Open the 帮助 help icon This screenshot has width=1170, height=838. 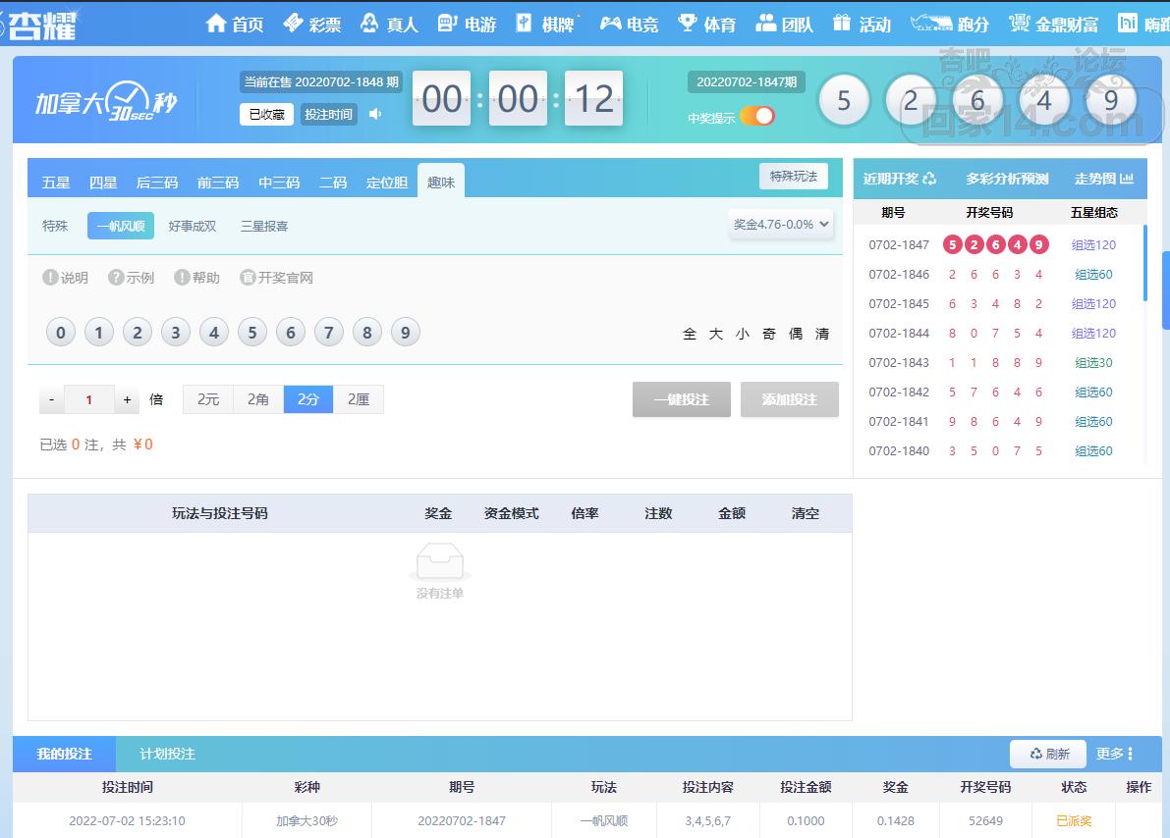pyautogui.click(x=182, y=278)
